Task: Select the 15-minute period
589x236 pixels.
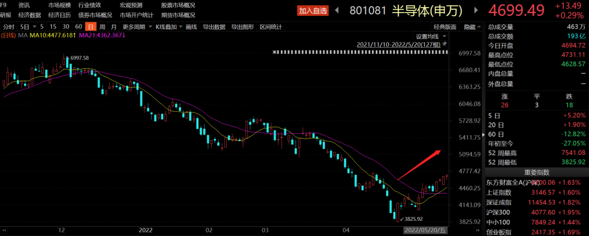Action: click(x=53, y=27)
